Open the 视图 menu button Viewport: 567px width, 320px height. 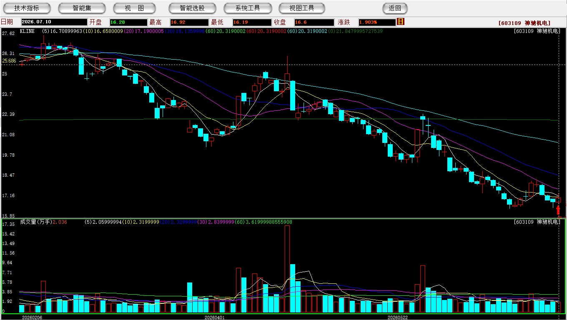click(x=134, y=8)
